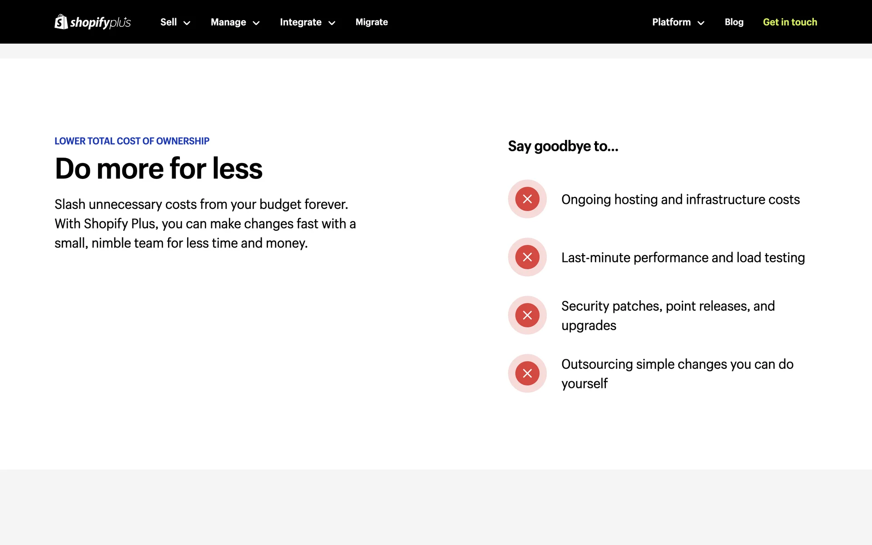This screenshot has width=872, height=545.
Task: Expand the Integrate dropdown chevron
Action: [x=332, y=23]
